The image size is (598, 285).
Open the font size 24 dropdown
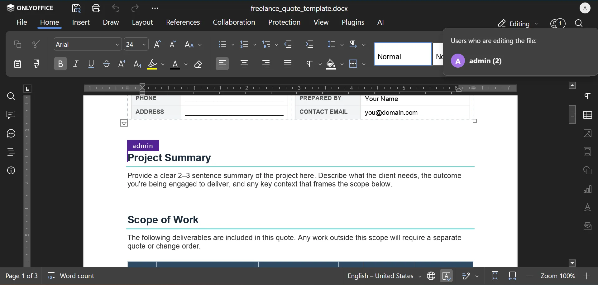pos(144,45)
